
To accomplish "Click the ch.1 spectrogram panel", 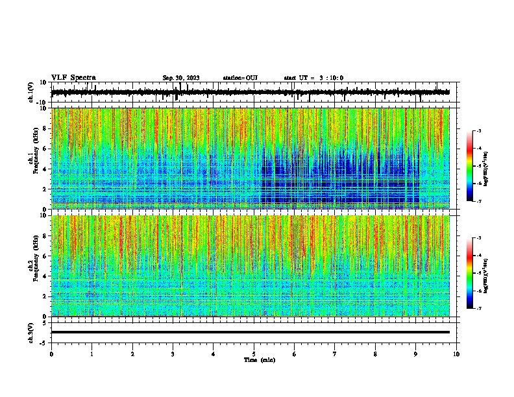I will (251, 158).
